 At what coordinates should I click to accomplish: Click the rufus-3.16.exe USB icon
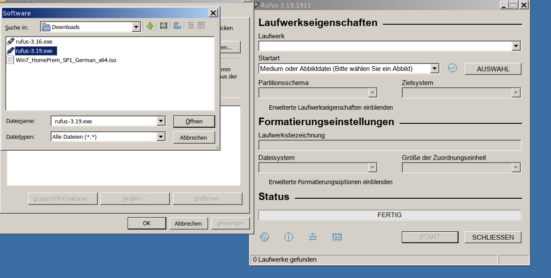click(11, 42)
